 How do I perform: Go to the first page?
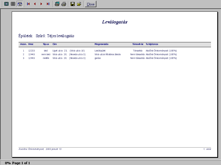click(x=28, y=4)
